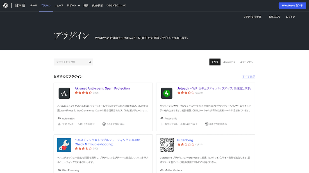Open Jetpack plugin title link

[x=214, y=88]
